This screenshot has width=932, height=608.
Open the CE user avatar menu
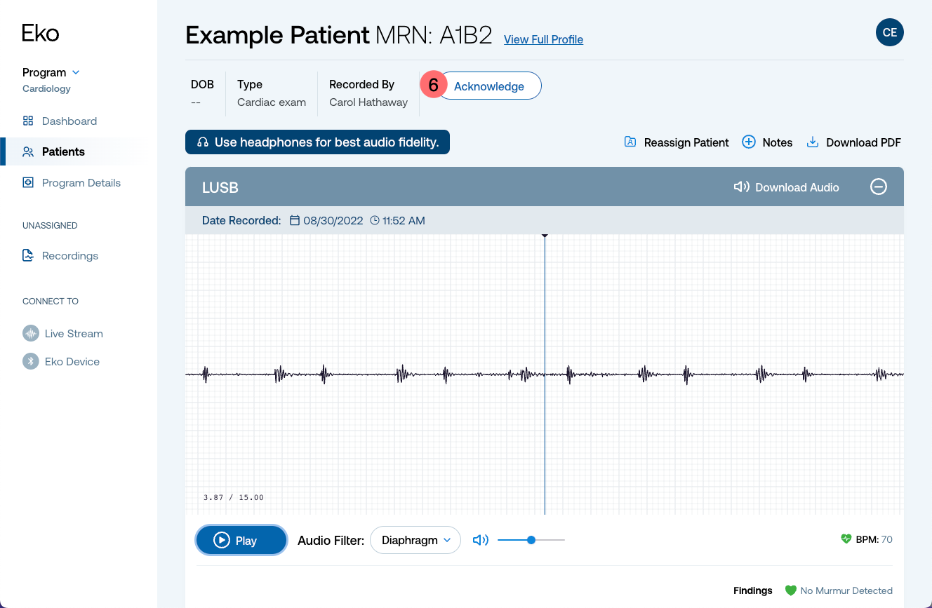[x=890, y=32]
